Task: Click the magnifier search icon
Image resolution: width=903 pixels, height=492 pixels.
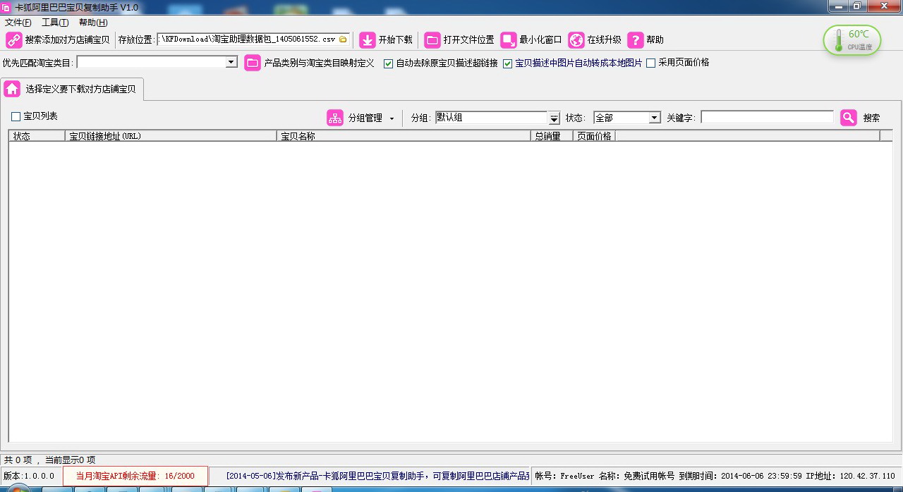Action: pyautogui.click(x=849, y=118)
